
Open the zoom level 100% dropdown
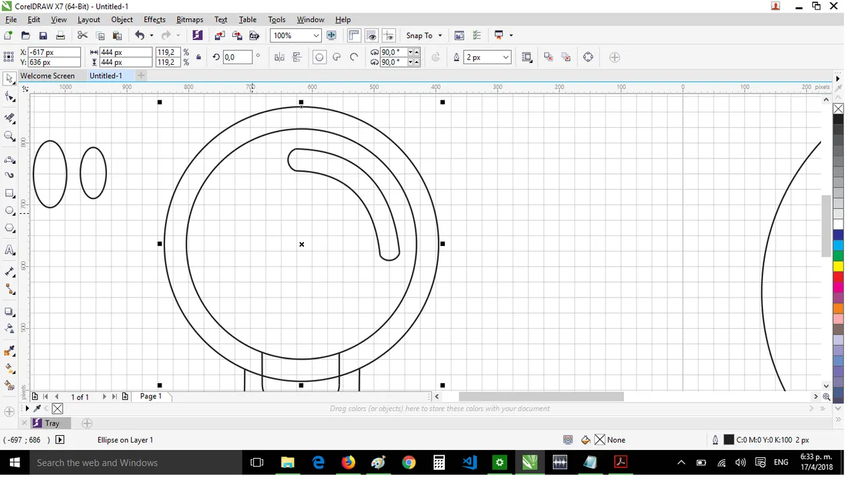click(316, 35)
